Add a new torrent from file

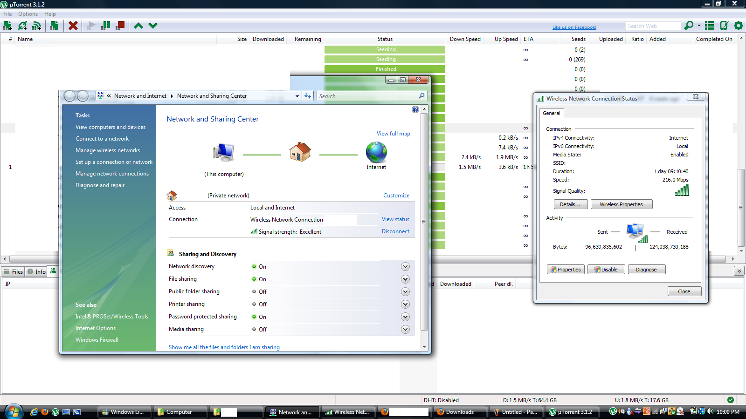pyautogui.click(x=7, y=26)
